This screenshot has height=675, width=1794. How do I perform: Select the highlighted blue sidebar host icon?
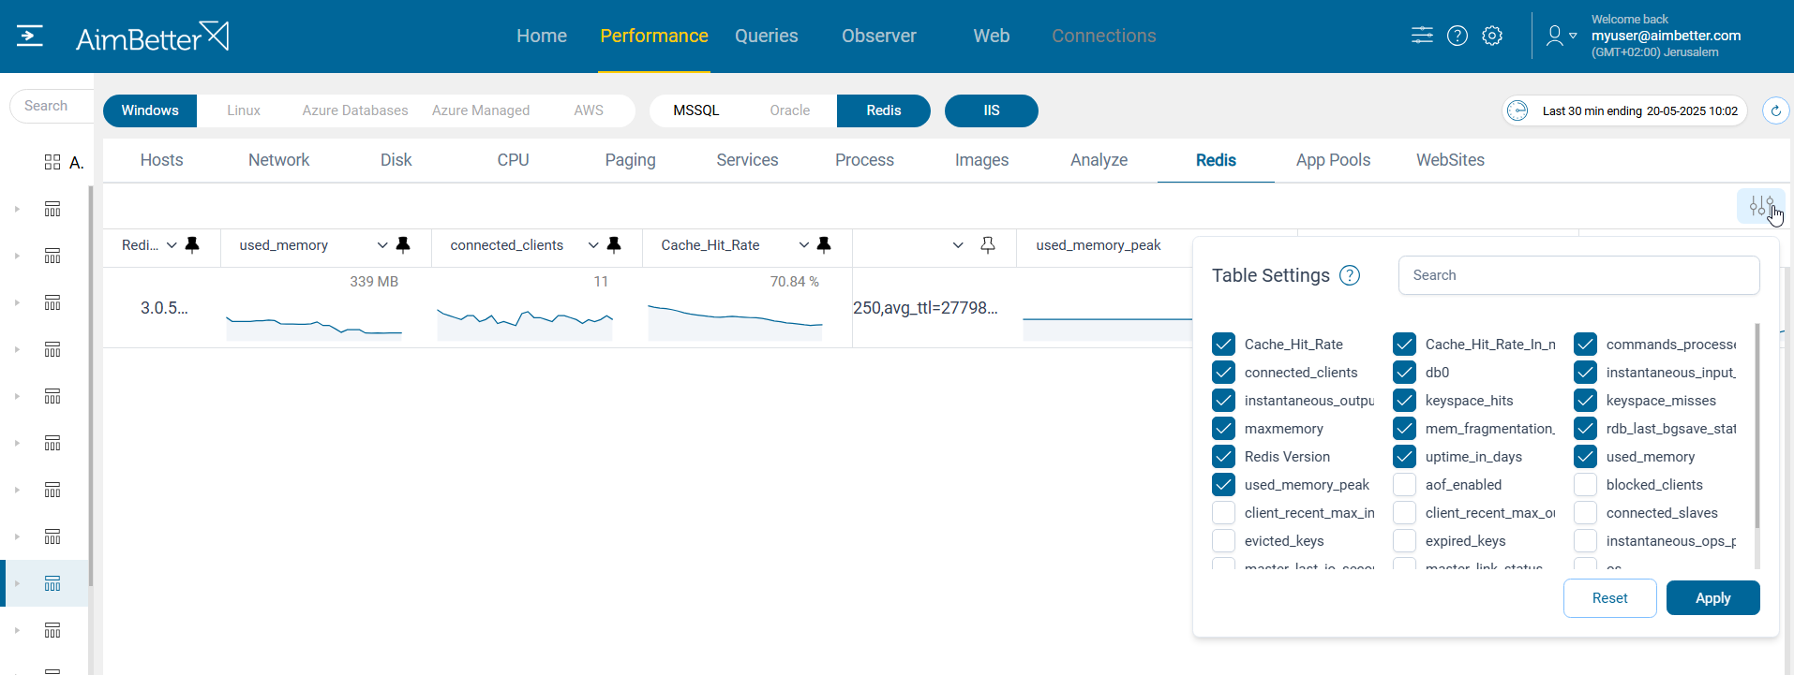pyautogui.click(x=52, y=583)
